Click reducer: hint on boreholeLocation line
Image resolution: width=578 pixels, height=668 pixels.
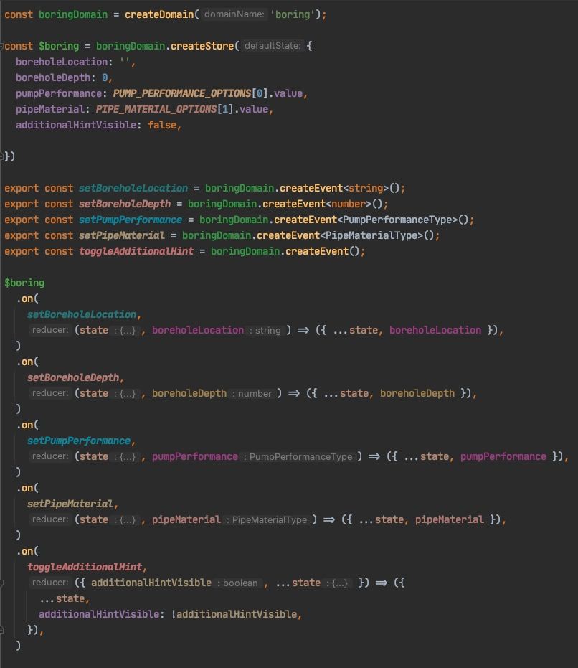49,330
